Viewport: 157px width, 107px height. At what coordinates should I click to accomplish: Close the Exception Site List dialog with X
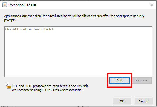pos(152,5)
